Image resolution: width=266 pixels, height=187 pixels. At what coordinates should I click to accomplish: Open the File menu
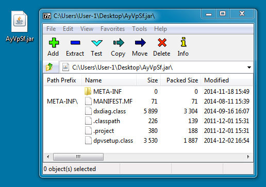(51, 29)
